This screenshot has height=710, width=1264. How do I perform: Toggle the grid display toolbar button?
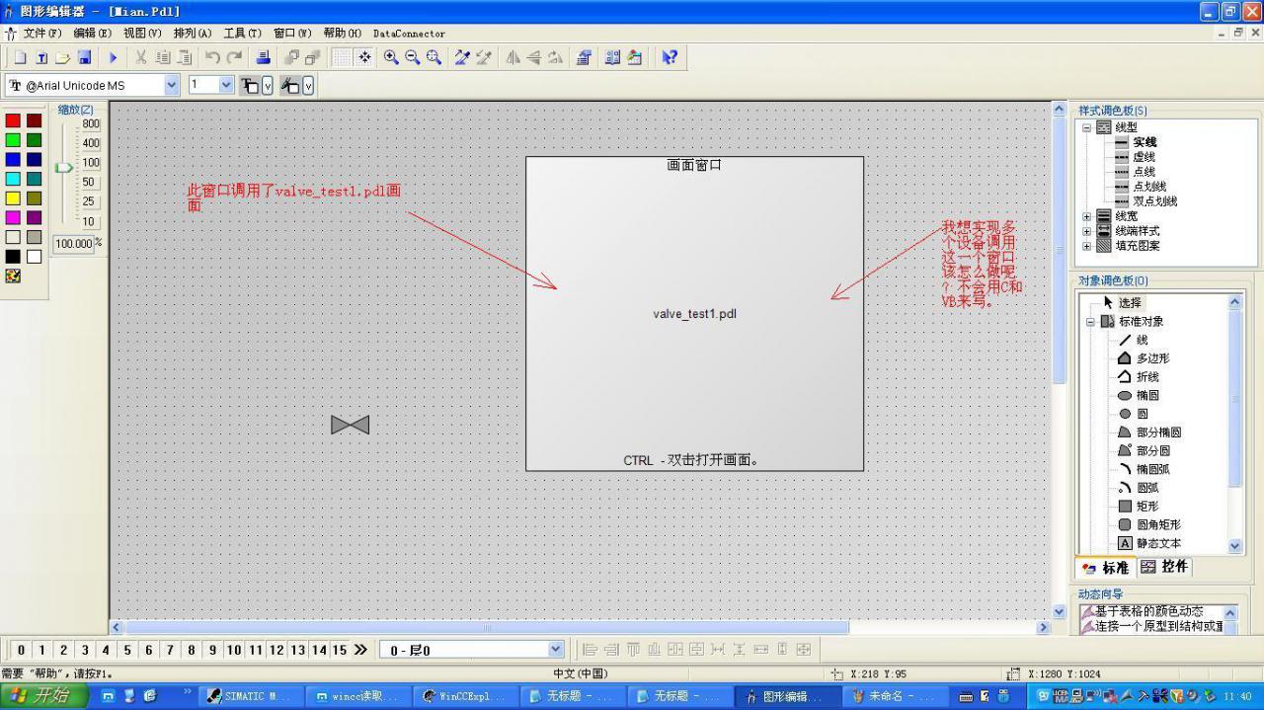[344, 57]
